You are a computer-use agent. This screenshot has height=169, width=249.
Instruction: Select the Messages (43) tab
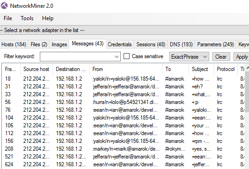pos(88,44)
